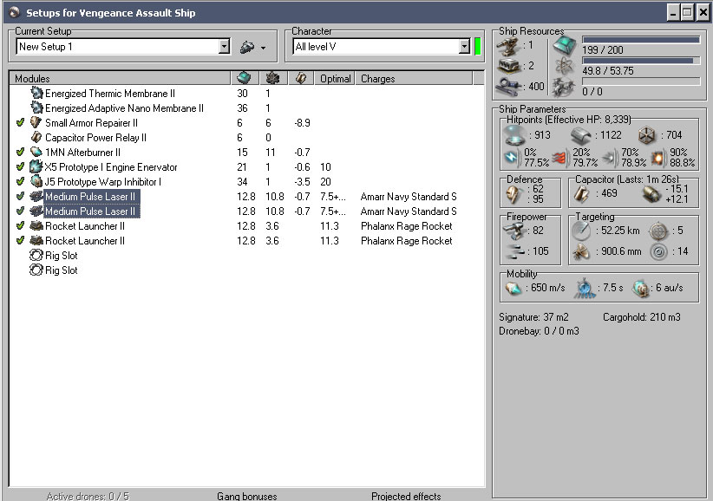
Task: Click the CPU resource icon near 199 / 200
Action: click(x=565, y=45)
